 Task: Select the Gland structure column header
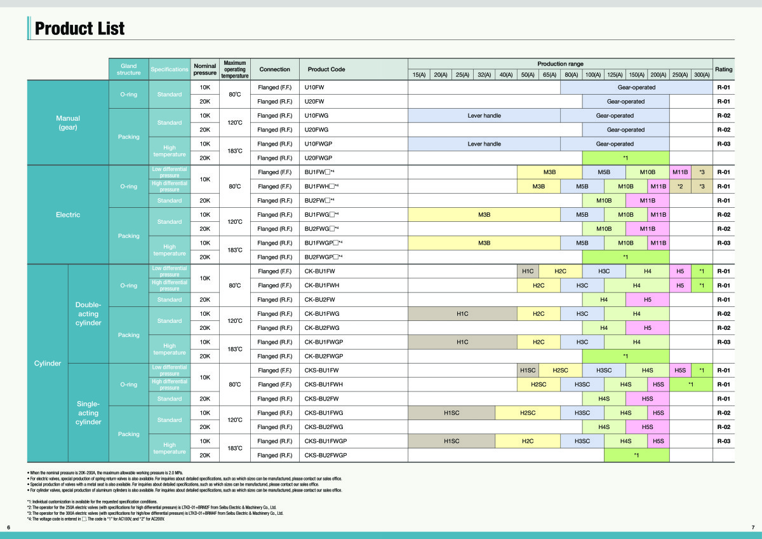pos(128,69)
